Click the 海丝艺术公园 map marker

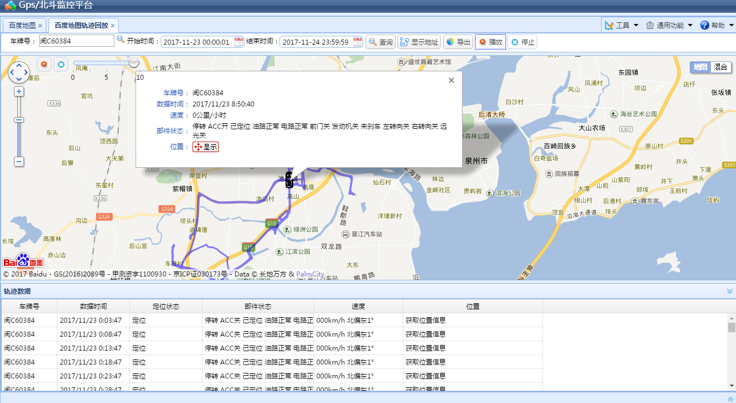[x=614, y=114]
